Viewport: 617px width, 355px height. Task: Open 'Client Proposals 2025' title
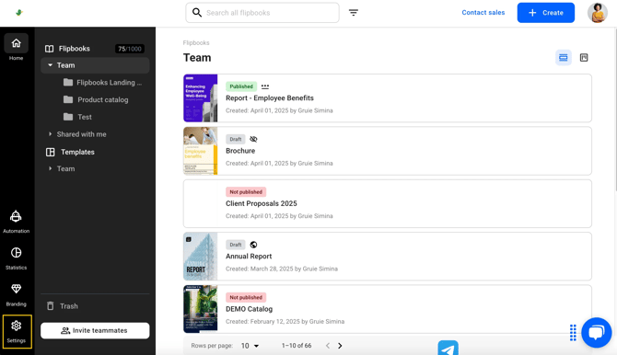coord(262,203)
